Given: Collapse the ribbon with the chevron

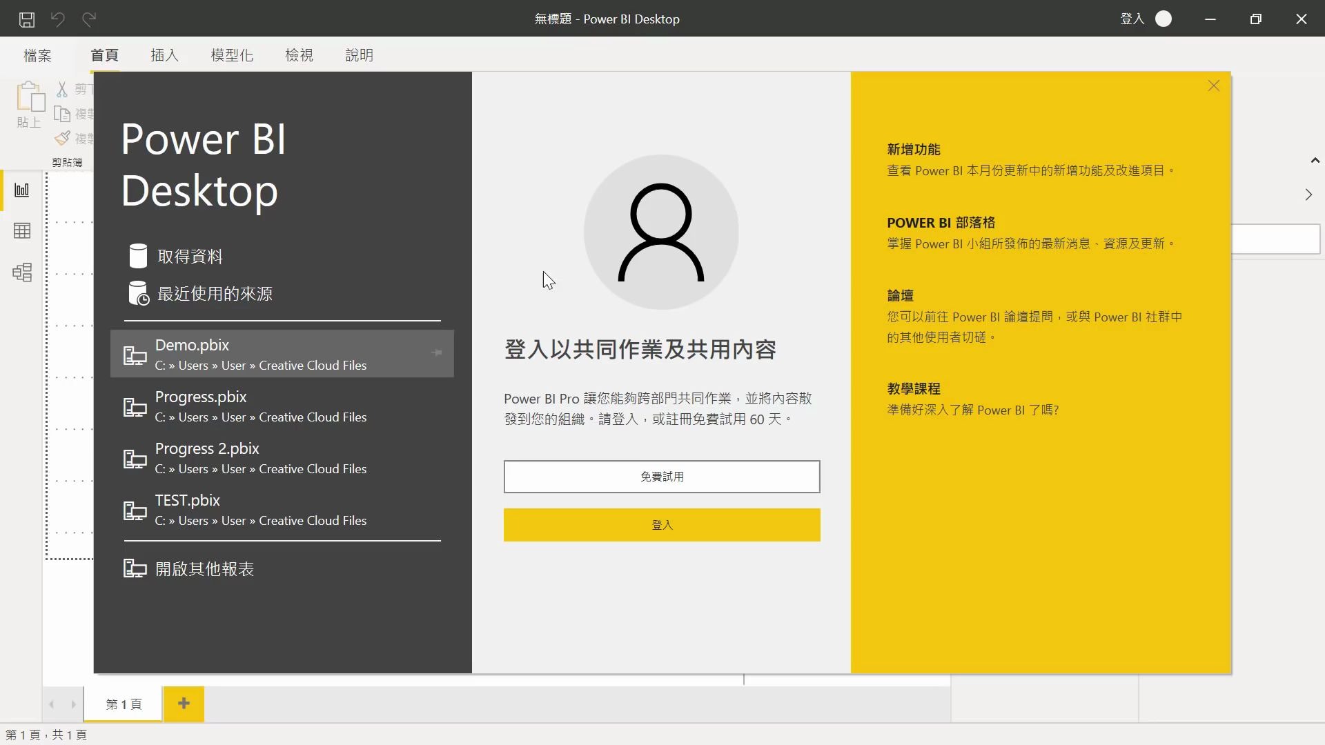Looking at the screenshot, I should (x=1314, y=159).
